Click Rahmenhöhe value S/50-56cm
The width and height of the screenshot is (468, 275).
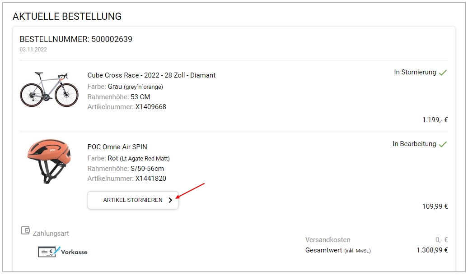[147, 169]
